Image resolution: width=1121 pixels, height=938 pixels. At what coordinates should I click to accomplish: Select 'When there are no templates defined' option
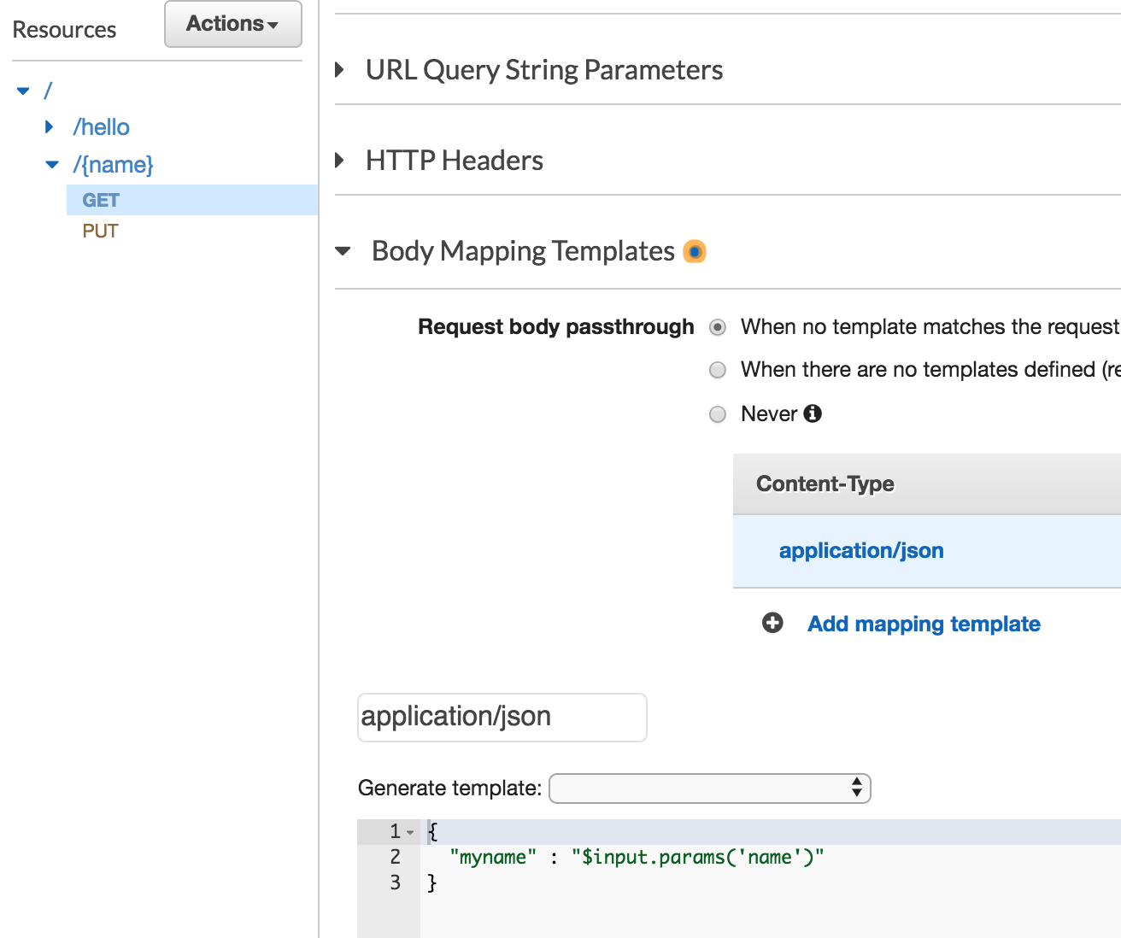click(x=718, y=370)
